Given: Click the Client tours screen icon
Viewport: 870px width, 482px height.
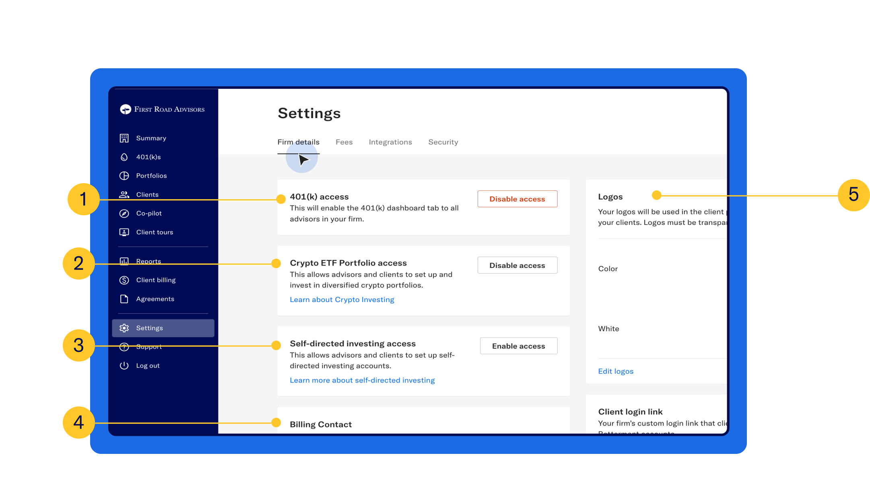Looking at the screenshot, I should (x=124, y=232).
